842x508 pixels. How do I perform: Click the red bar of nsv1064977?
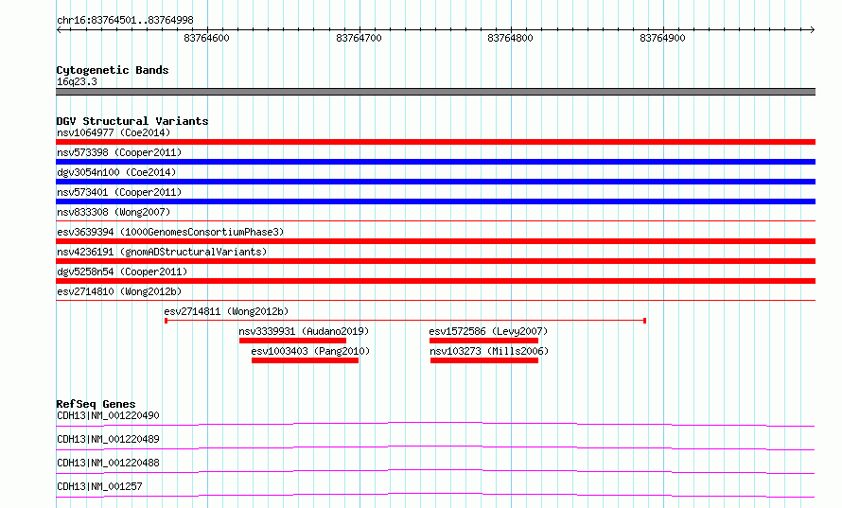tap(435, 142)
